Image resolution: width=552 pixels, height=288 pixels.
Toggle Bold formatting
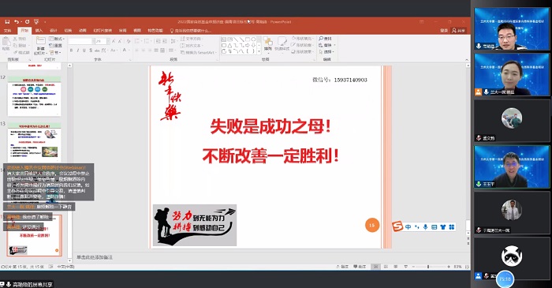coord(71,50)
